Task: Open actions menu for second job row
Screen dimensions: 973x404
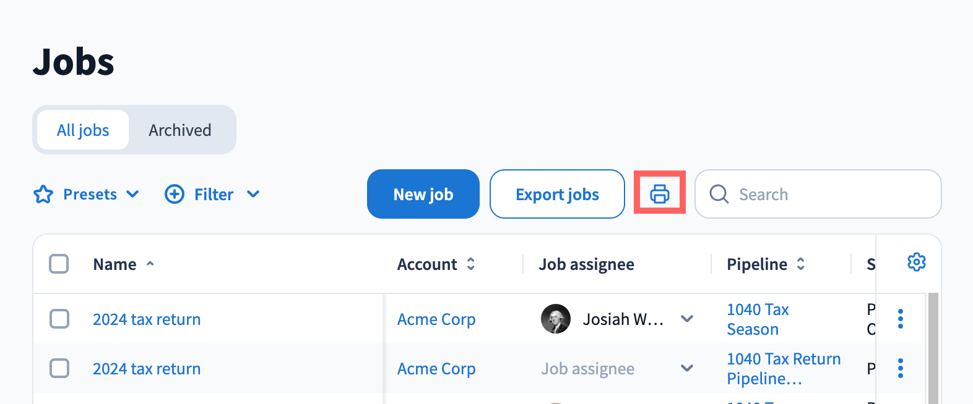Action: coord(900,368)
